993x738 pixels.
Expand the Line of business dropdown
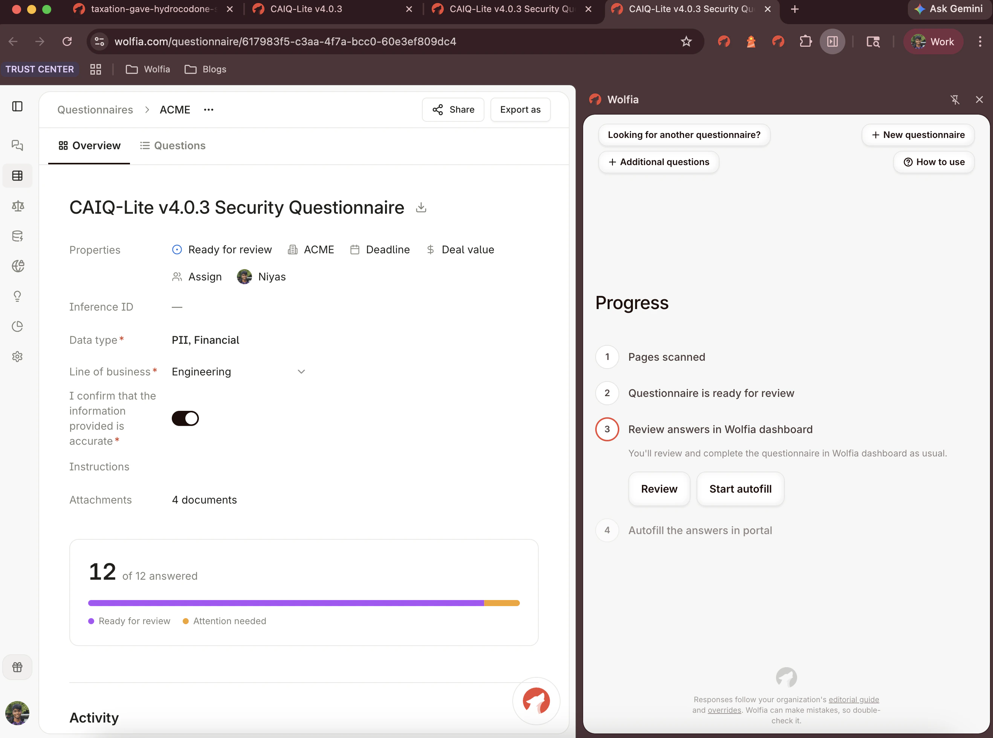pyautogui.click(x=301, y=371)
